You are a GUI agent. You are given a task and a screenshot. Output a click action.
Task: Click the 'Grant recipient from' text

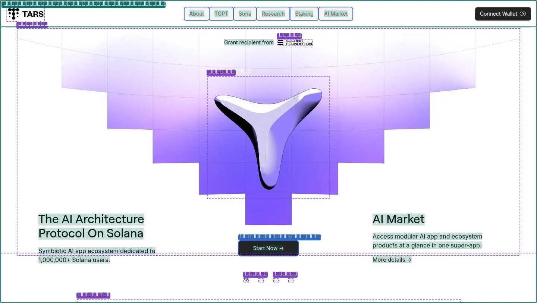(249, 42)
